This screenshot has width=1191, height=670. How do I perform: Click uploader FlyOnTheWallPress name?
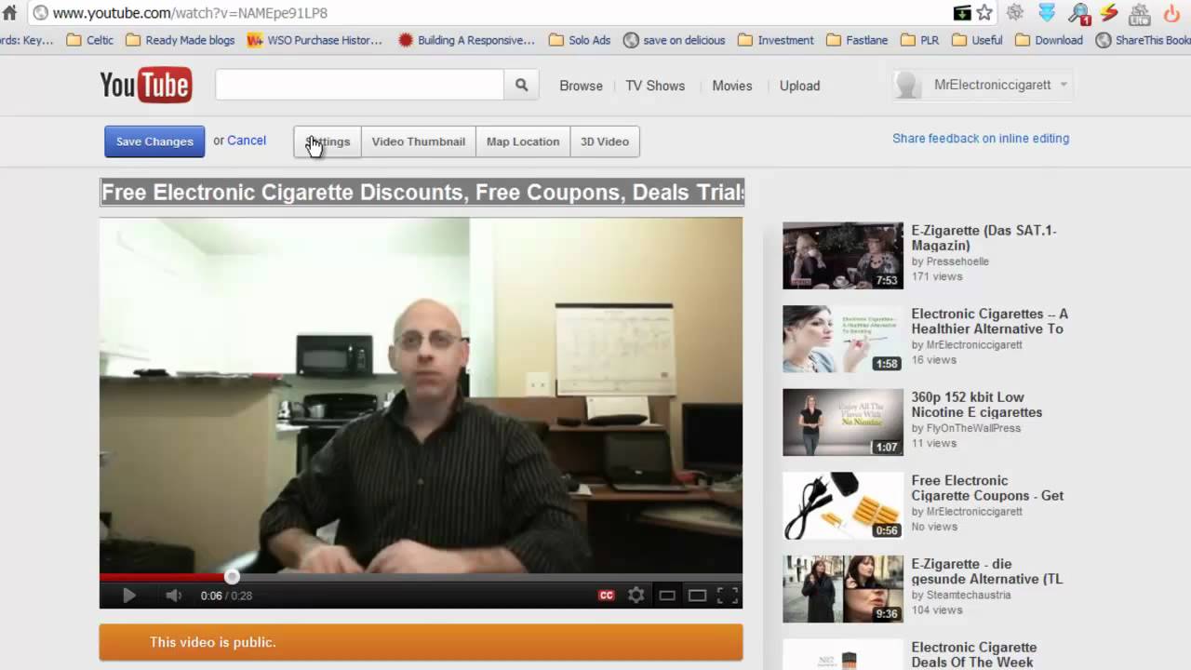coord(973,428)
